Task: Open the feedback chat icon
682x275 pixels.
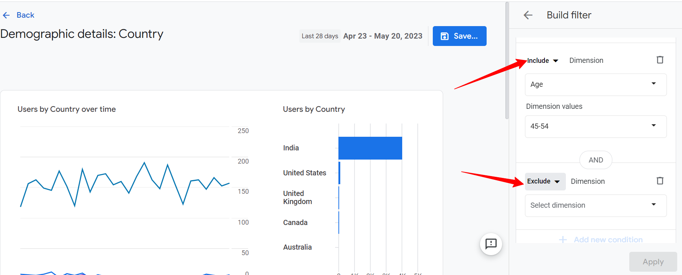Action: (491, 244)
